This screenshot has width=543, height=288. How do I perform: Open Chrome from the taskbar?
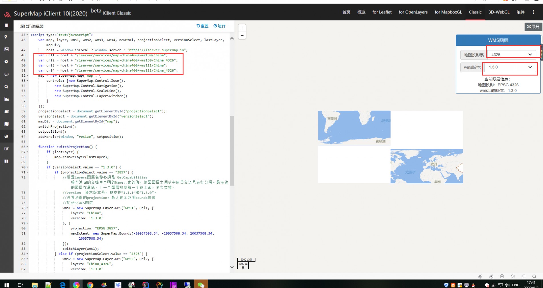point(90,285)
